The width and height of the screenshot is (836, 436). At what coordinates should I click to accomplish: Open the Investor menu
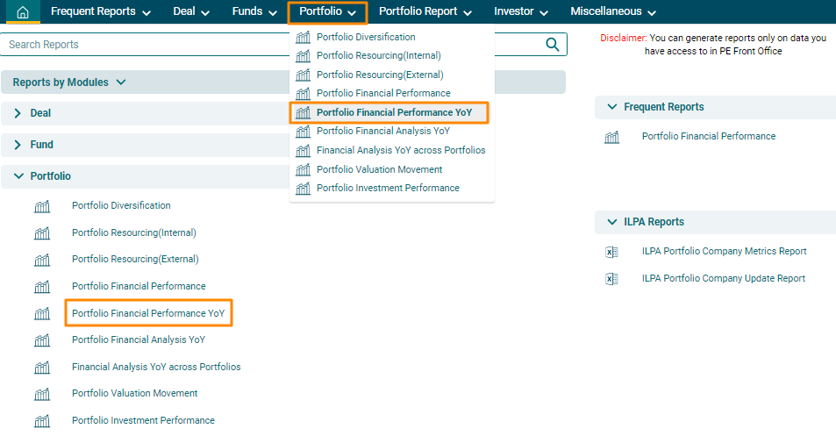521,12
